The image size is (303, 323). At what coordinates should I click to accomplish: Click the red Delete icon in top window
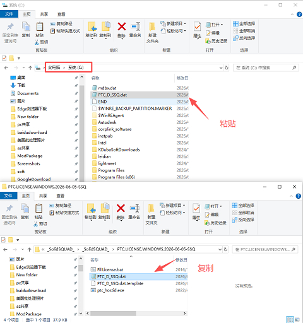[x=122, y=27]
